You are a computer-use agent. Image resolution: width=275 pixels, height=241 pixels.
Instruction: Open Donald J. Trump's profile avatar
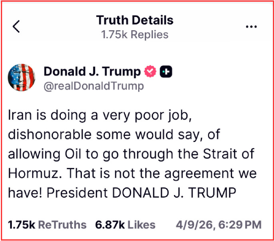pos(22,77)
